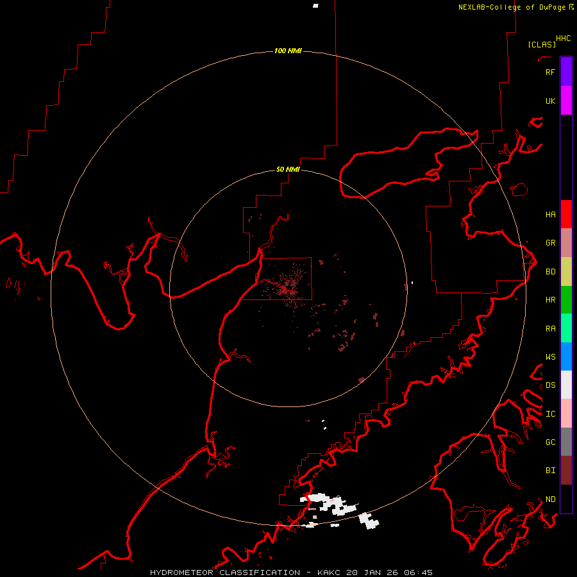Click the DS legend label

(550, 385)
